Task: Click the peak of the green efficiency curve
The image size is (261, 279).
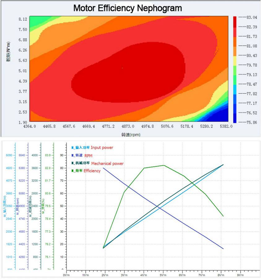Action: pyautogui.click(x=164, y=165)
